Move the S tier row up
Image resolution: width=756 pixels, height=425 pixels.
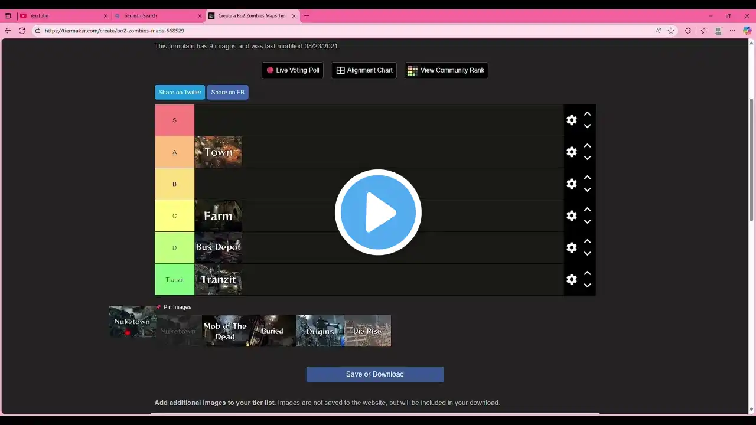click(x=587, y=113)
